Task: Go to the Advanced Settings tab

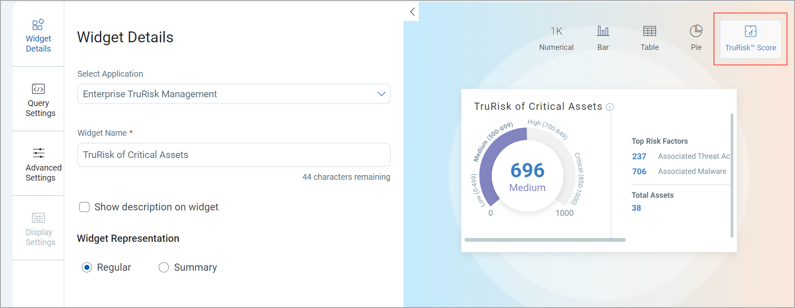Action: tap(38, 164)
